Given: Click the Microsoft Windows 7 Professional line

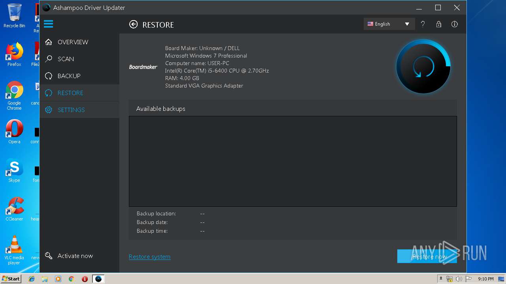Looking at the screenshot, I should tap(206, 56).
